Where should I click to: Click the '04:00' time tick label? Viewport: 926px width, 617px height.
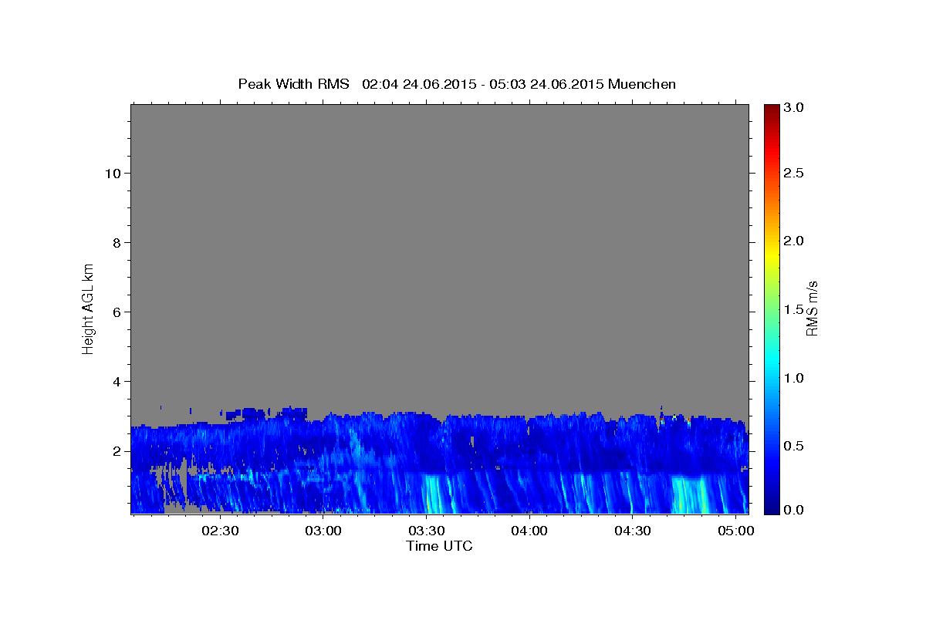point(529,531)
